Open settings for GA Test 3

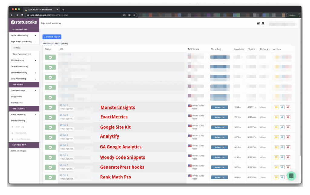(282, 127)
